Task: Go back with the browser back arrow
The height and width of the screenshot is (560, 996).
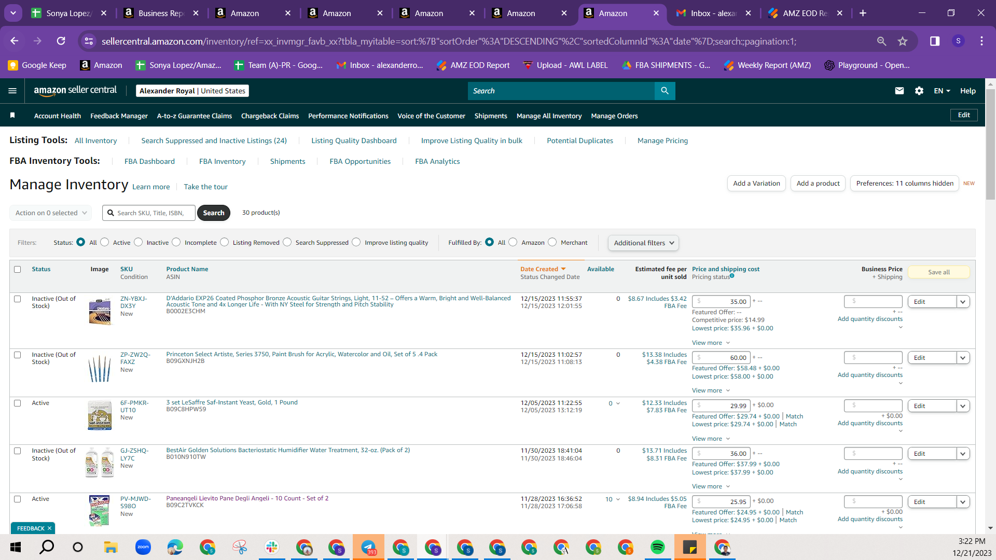Action: click(15, 41)
